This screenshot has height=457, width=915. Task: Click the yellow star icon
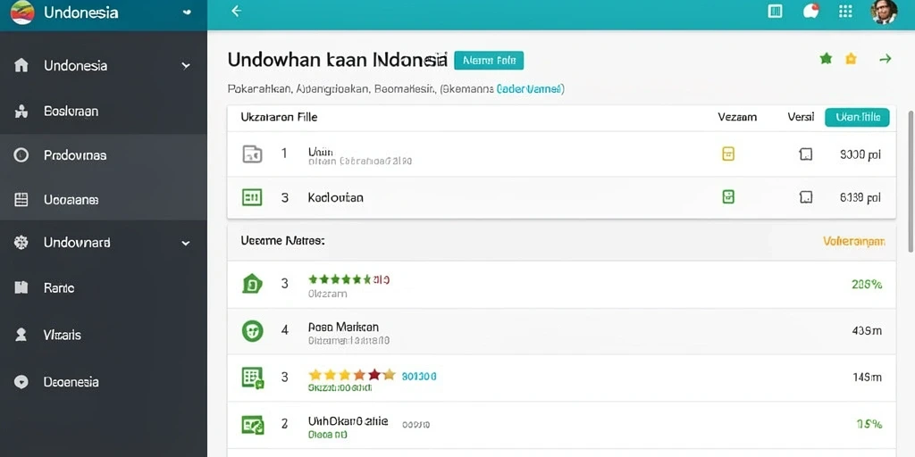click(851, 59)
